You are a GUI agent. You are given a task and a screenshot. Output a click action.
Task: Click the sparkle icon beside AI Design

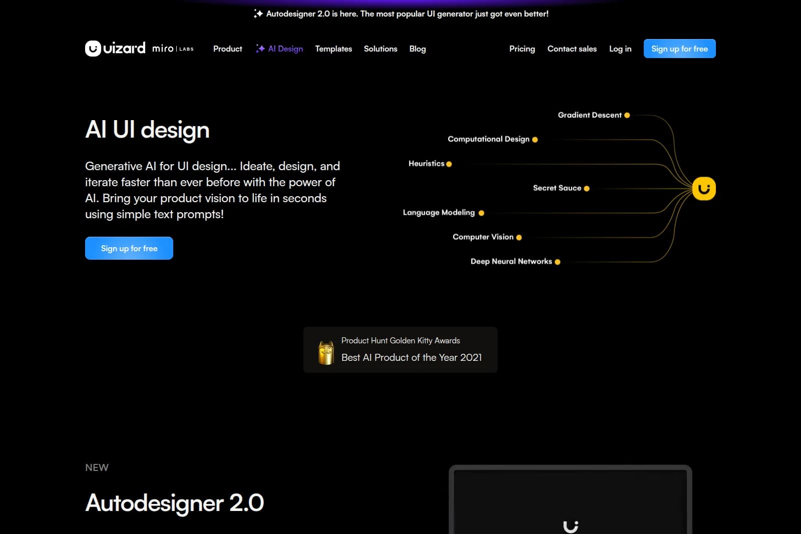(x=260, y=48)
